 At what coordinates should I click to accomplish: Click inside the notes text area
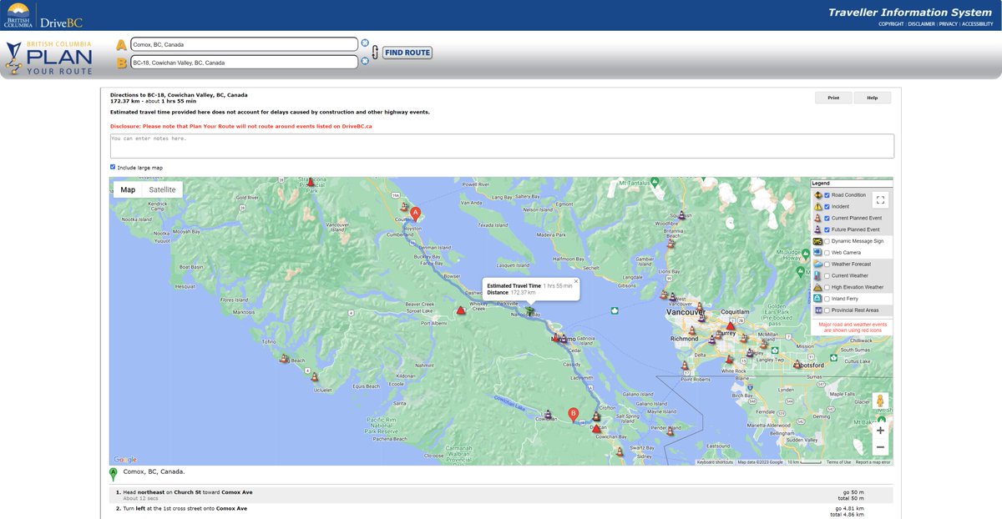(499, 144)
